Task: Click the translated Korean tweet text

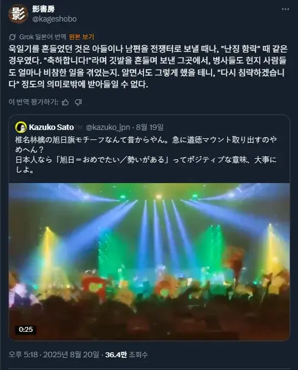Action: click(148, 66)
